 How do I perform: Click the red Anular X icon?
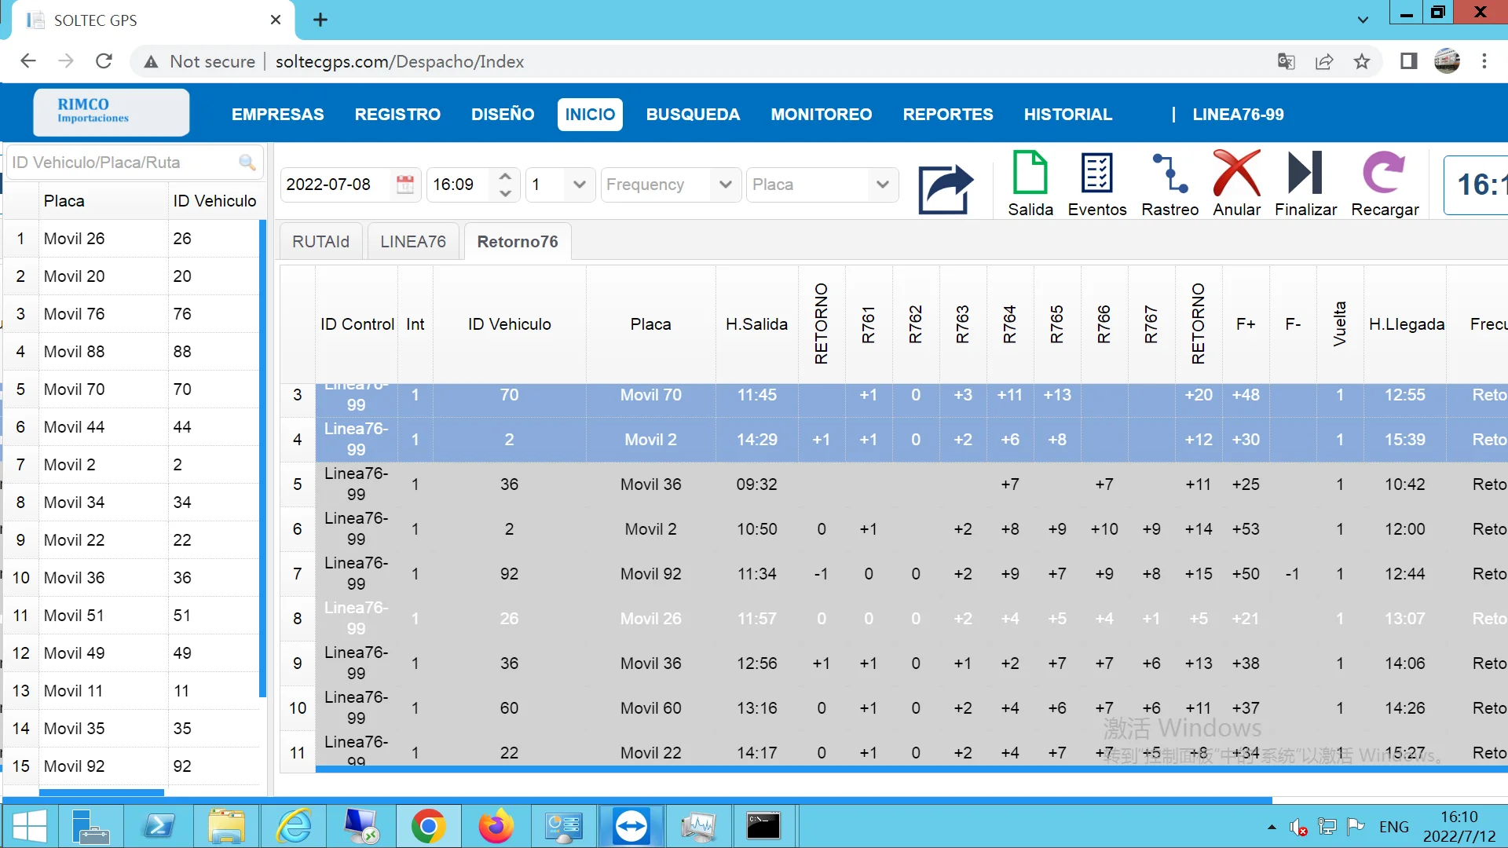[x=1236, y=174]
